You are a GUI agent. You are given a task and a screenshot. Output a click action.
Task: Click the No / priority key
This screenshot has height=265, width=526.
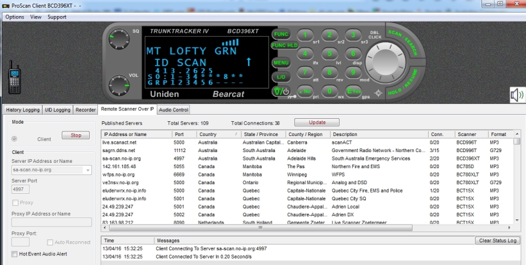[305, 91]
